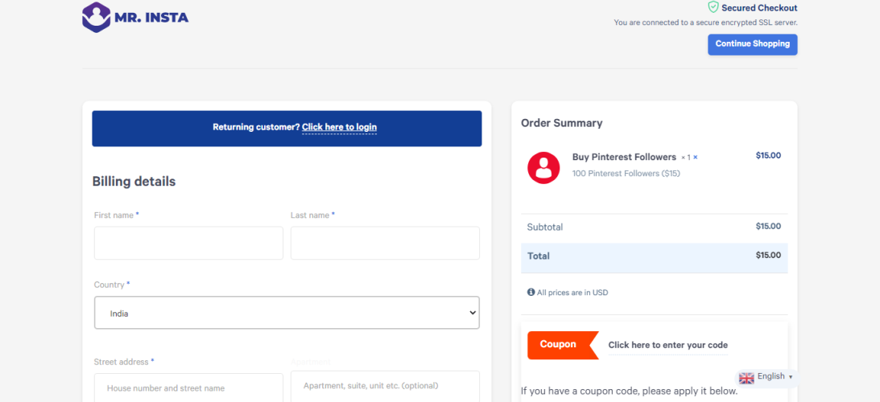Click Continue Shopping button
Screen dimensions: 880x402
[752, 44]
